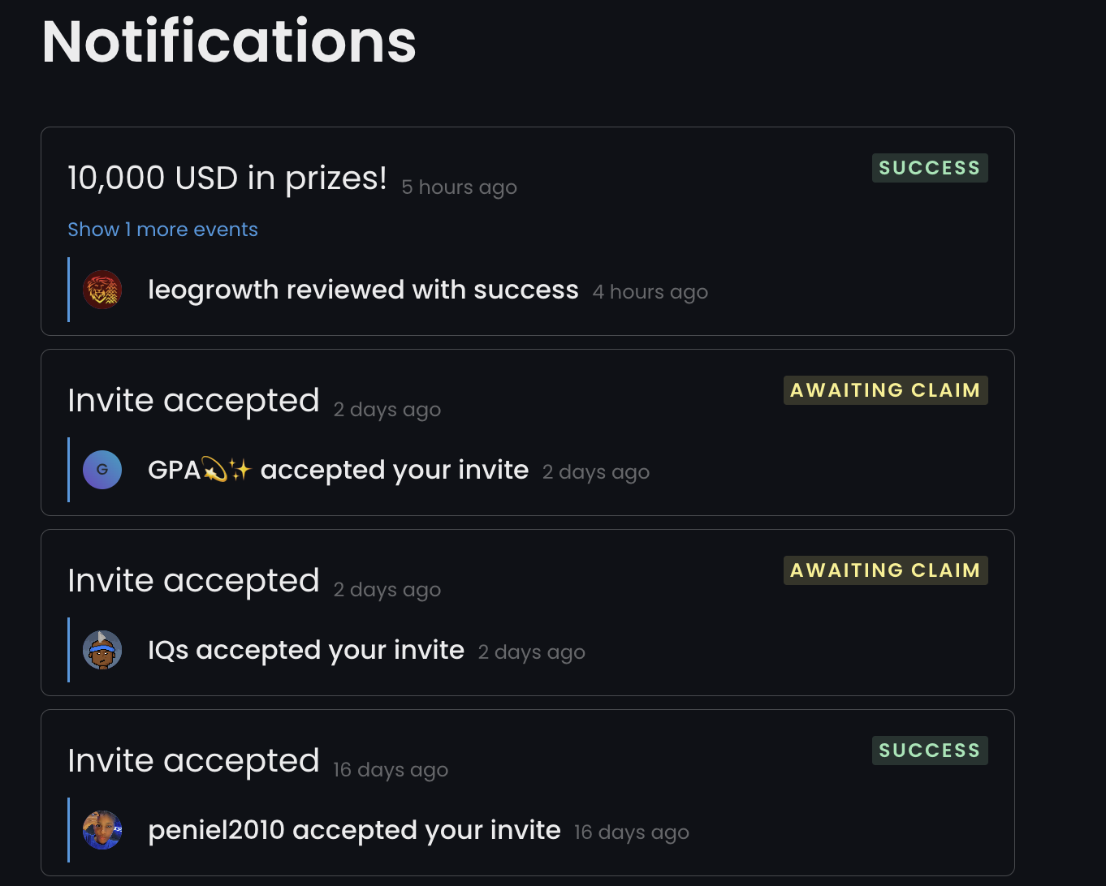Click the Notifications page heading
This screenshot has width=1106, height=886.
coord(229,41)
